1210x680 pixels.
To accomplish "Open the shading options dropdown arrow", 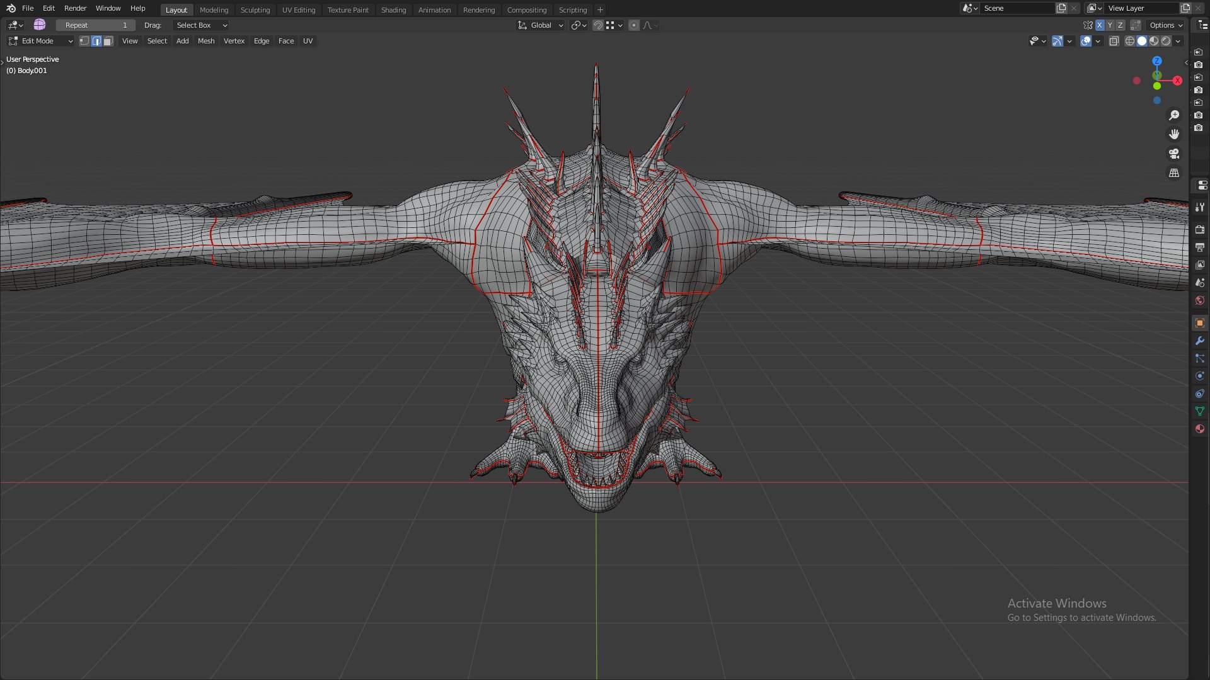I will click(x=1178, y=41).
